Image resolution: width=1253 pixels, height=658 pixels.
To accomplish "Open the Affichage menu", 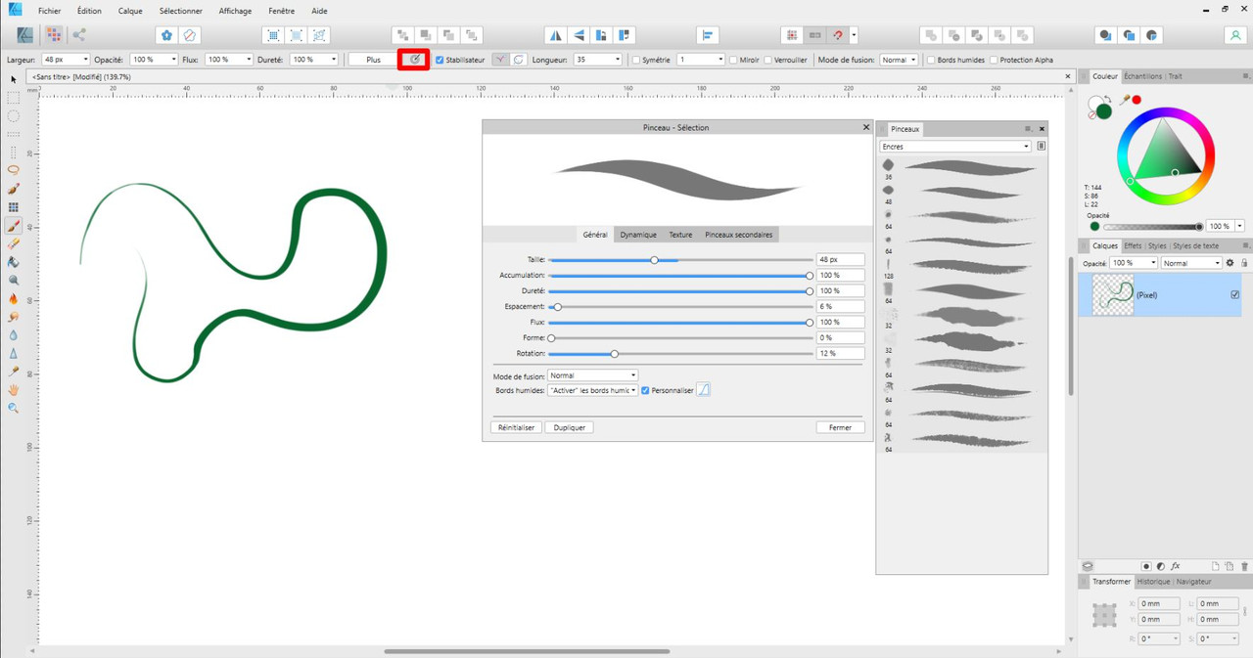I will (235, 11).
